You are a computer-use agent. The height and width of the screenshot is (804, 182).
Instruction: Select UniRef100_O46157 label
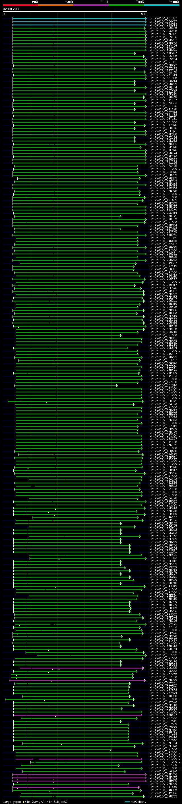[163, 517]
